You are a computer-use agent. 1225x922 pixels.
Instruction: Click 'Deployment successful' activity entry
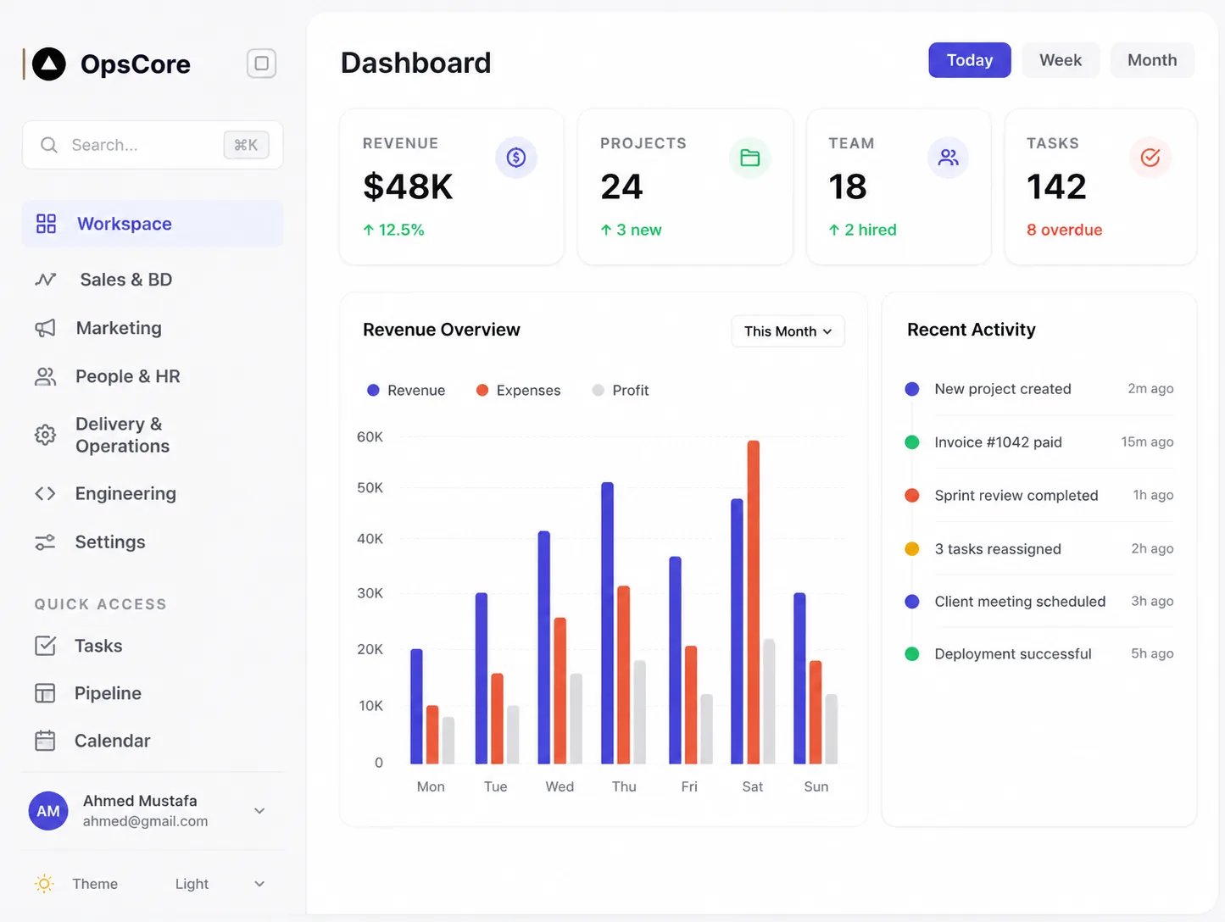click(x=1039, y=654)
